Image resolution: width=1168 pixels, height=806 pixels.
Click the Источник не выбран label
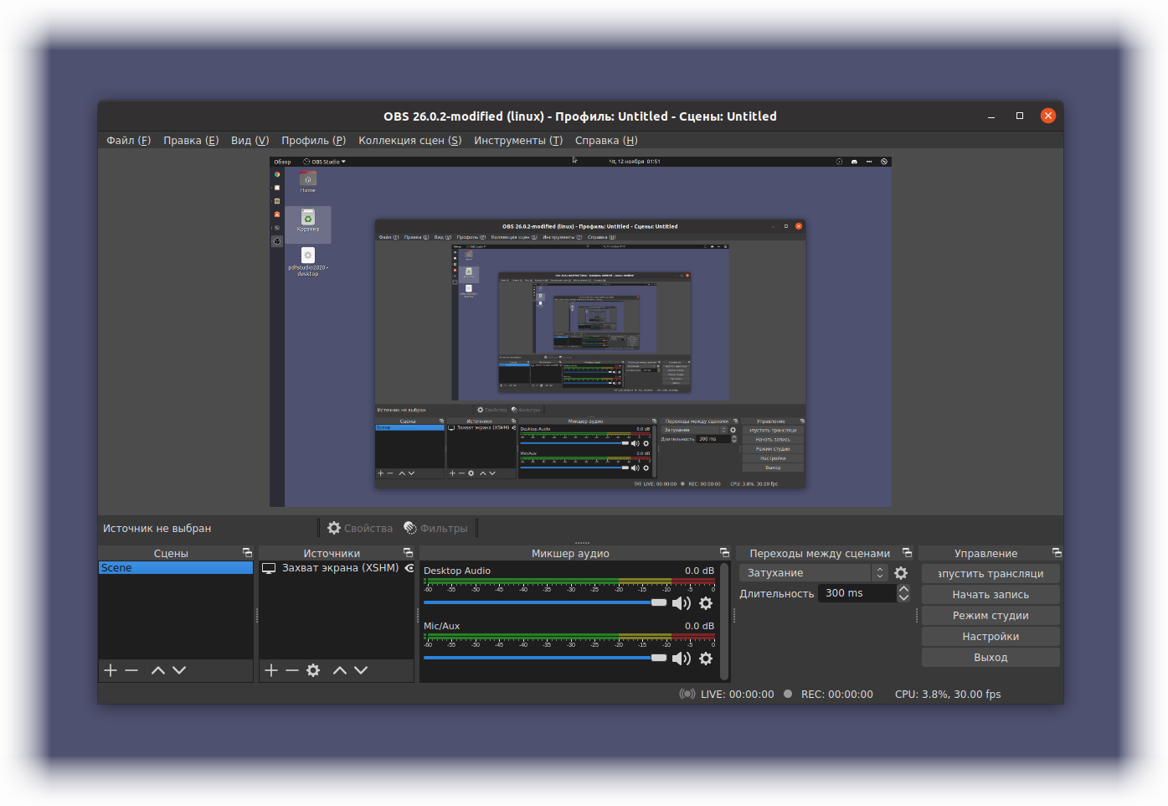[157, 529]
